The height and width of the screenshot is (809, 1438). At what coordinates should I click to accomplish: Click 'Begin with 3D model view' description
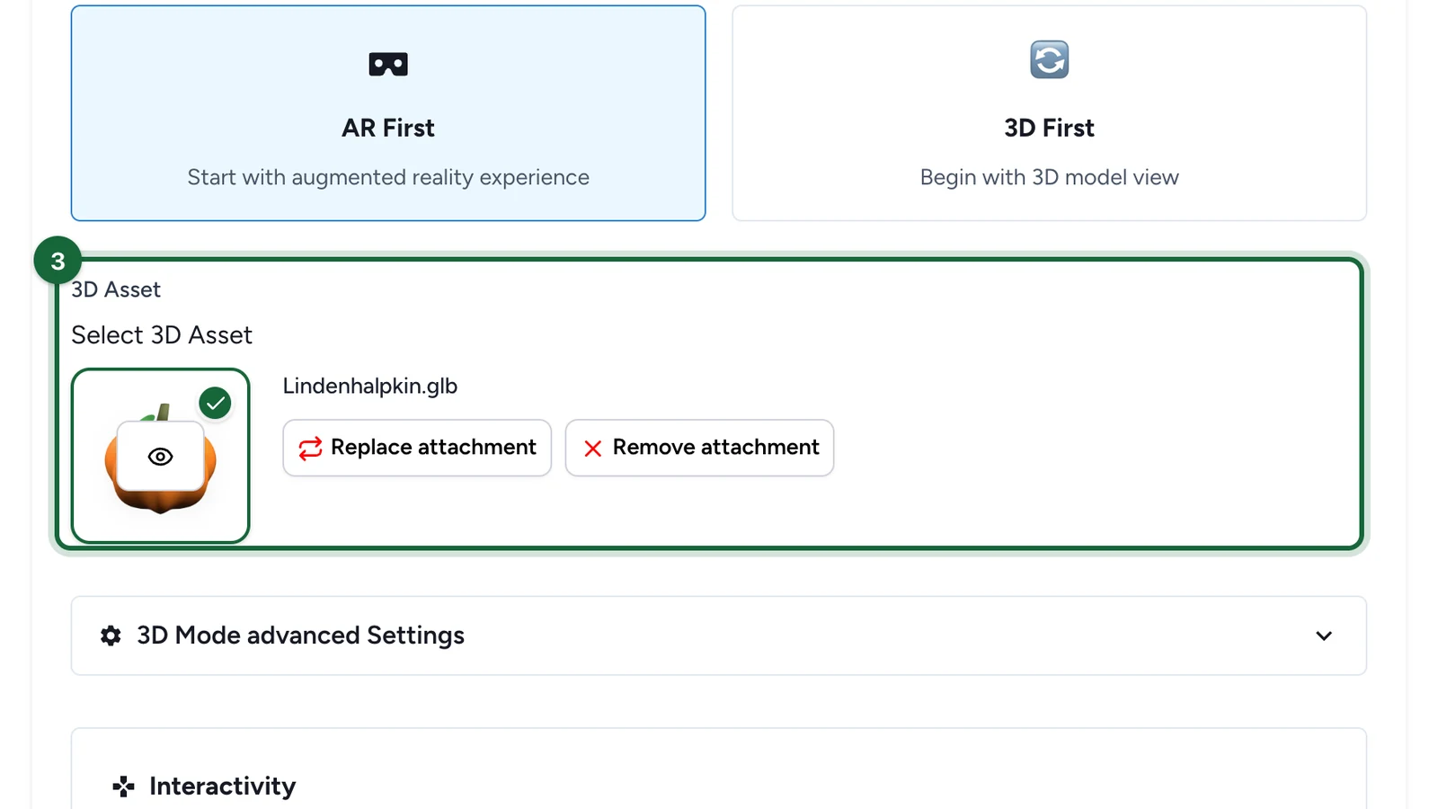1049,177
